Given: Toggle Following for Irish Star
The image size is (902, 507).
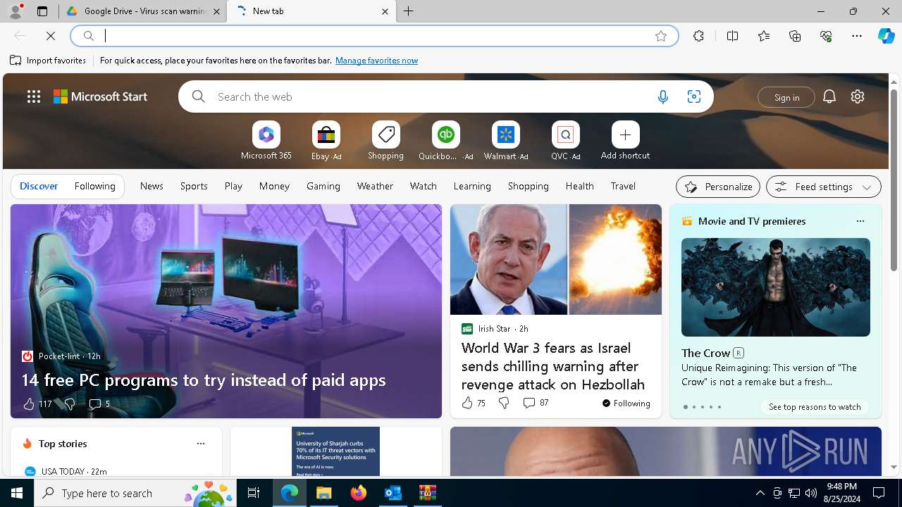Looking at the screenshot, I should click(626, 403).
